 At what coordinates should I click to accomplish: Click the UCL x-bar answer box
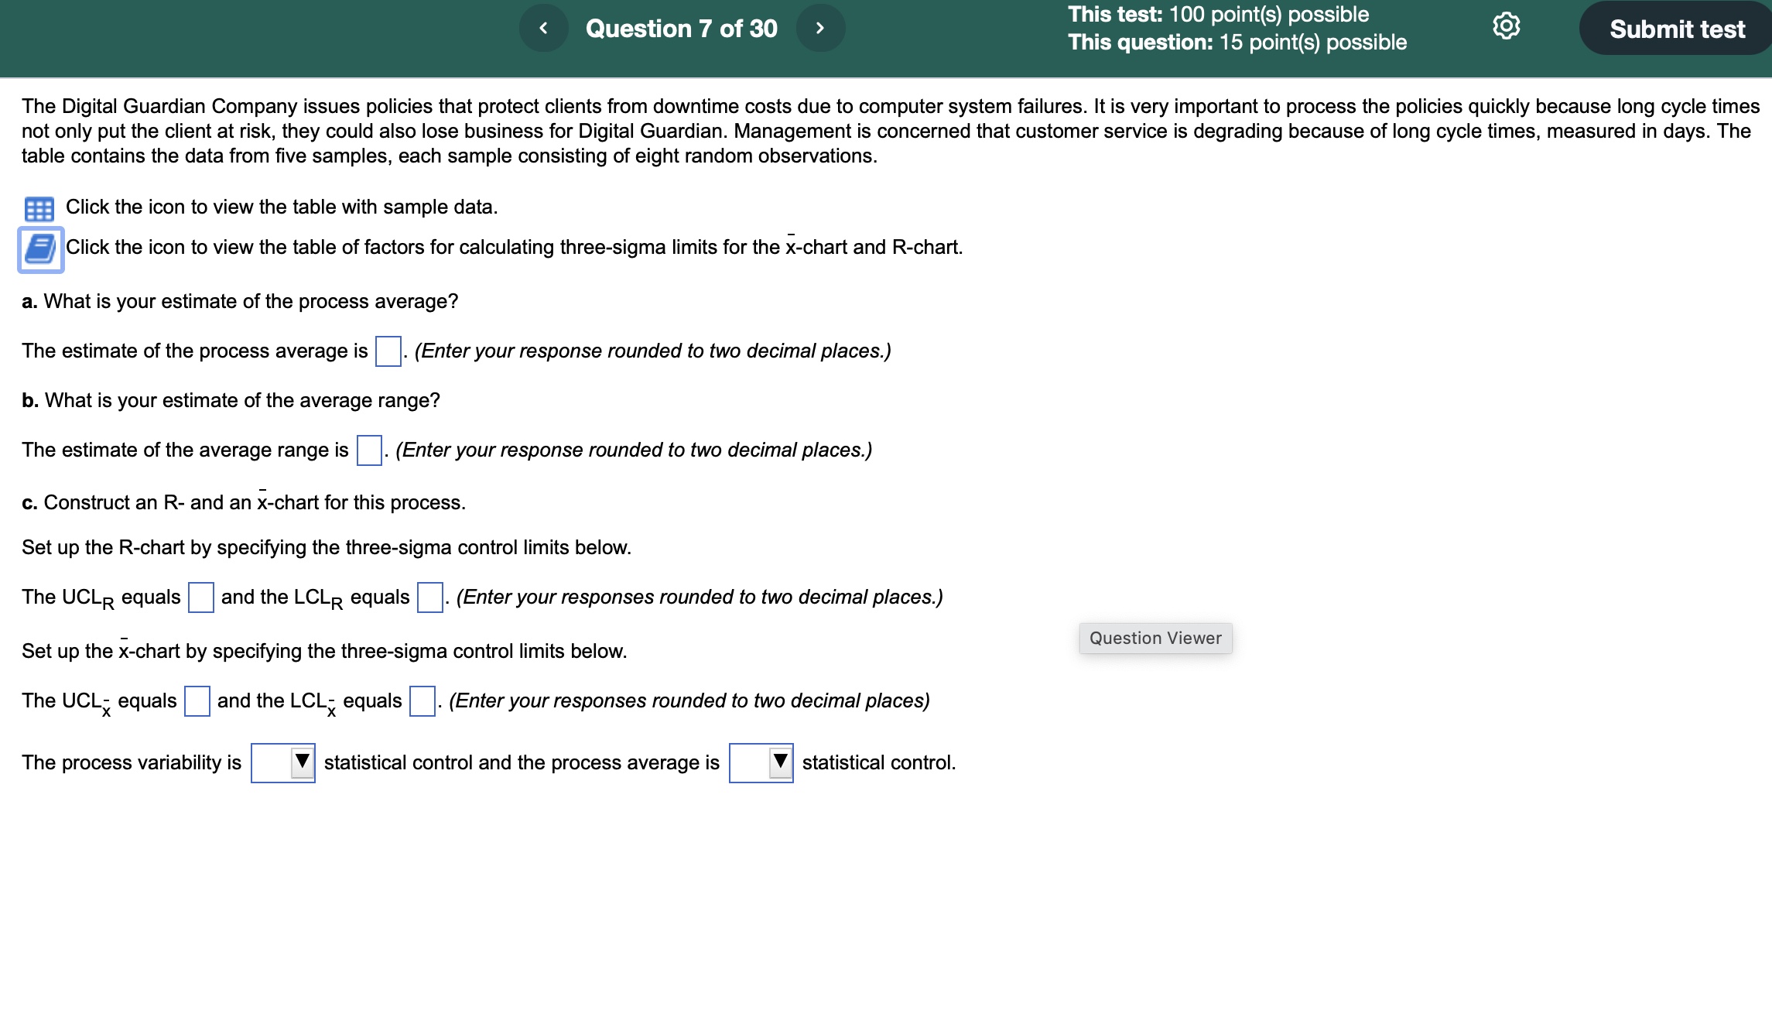coord(197,701)
